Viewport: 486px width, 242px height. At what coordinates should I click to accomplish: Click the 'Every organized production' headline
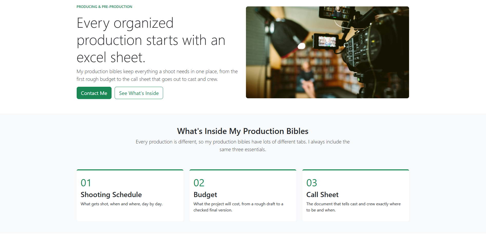coord(151,40)
